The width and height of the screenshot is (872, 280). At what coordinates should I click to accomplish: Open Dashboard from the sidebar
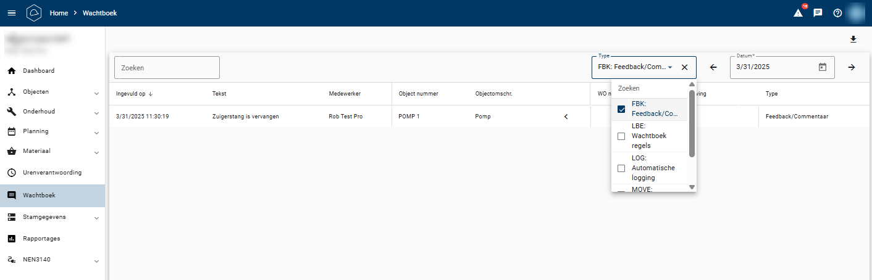(38, 71)
